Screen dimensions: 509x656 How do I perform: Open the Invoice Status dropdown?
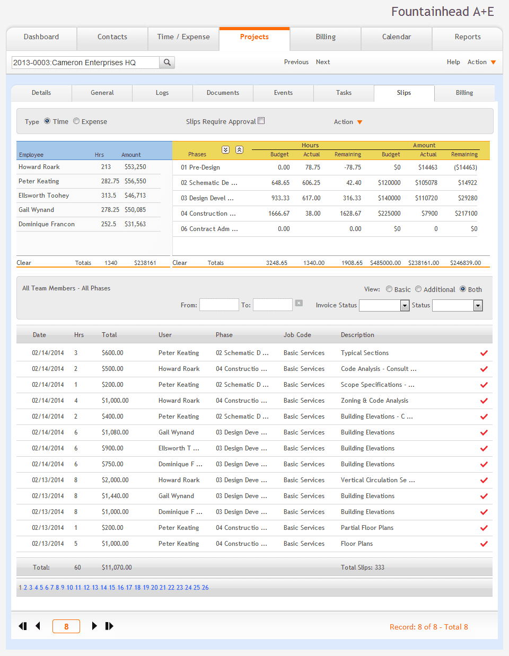pyautogui.click(x=404, y=305)
